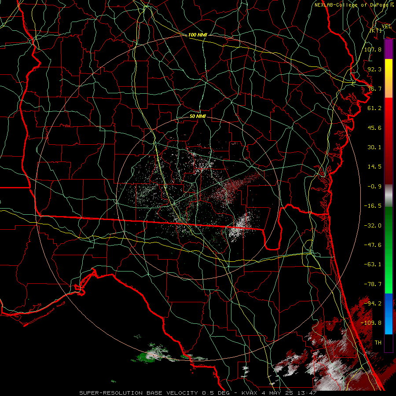The image size is (396, 396).
Task: Click the -0.9 legend value
Action: click(x=374, y=187)
